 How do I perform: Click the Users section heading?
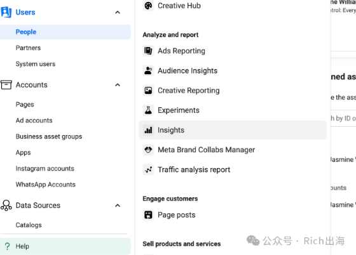pos(25,12)
